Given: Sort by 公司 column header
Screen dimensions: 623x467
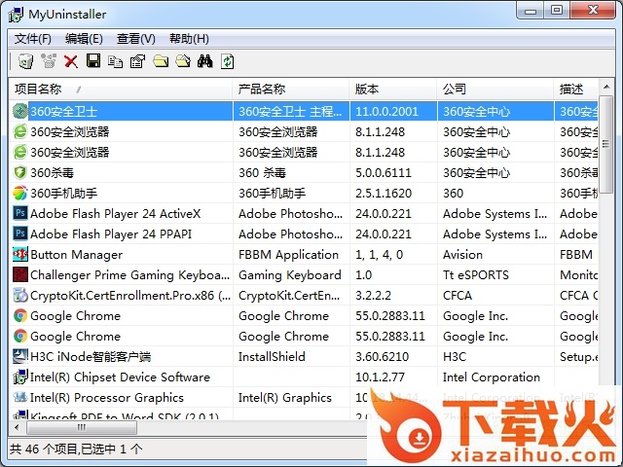Looking at the screenshot, I should pos(495,90).
